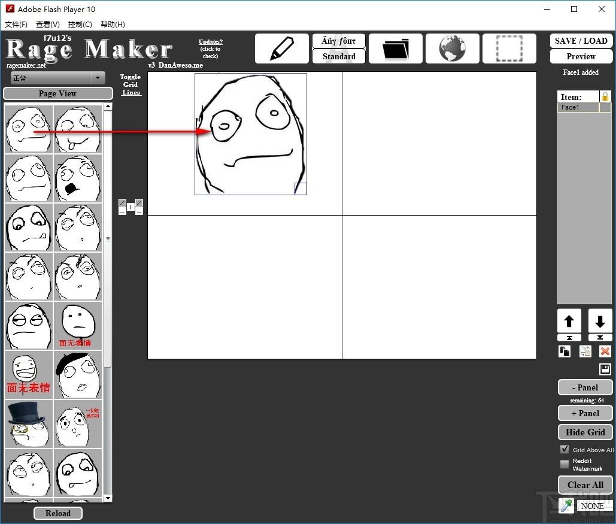This screenshot has width=616, height=524.
Task: Pick a color with the eyedropper
Action: click(566, 505)
